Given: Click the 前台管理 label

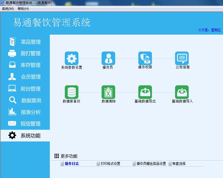Looking at the screenshot, I should [30, 89].
